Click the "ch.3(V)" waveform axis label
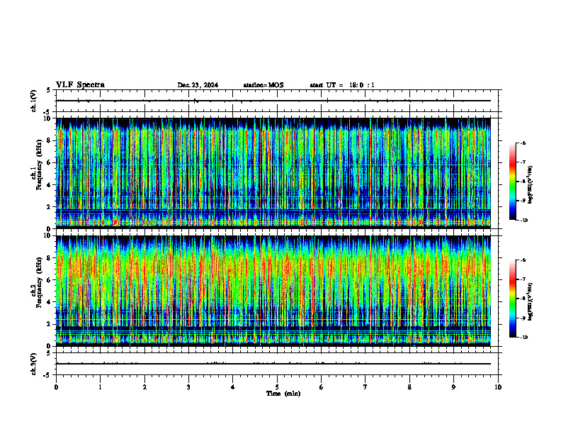This screenshot has height=434, width=561. (33, 364)
